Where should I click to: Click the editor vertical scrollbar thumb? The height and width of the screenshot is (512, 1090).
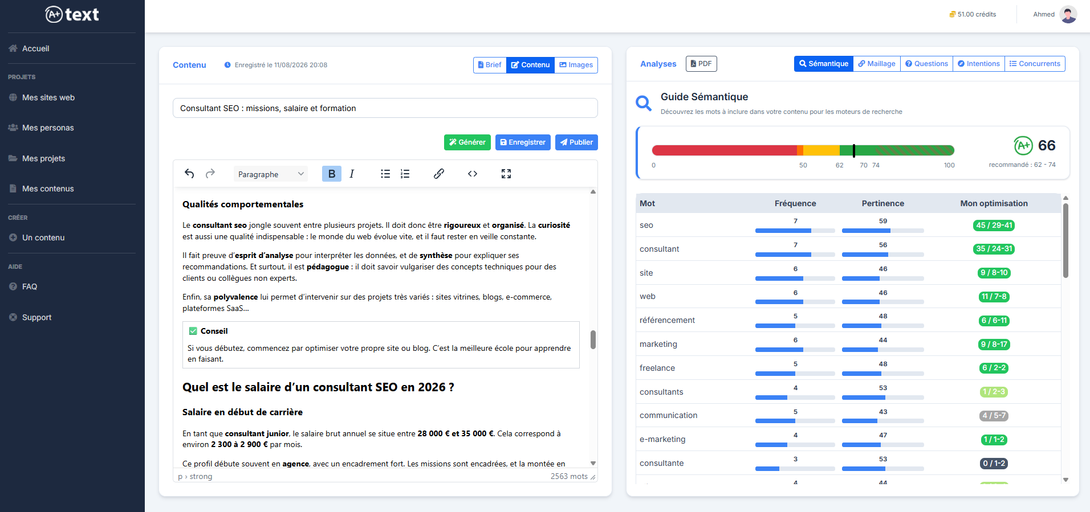click(x=593, y=339)
